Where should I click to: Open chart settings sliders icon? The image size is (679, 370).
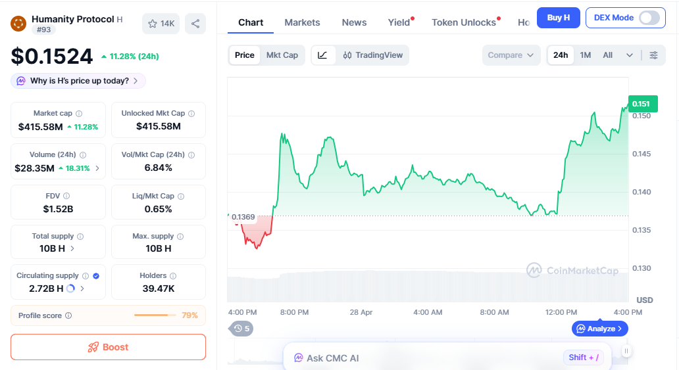tap(653, 55)
